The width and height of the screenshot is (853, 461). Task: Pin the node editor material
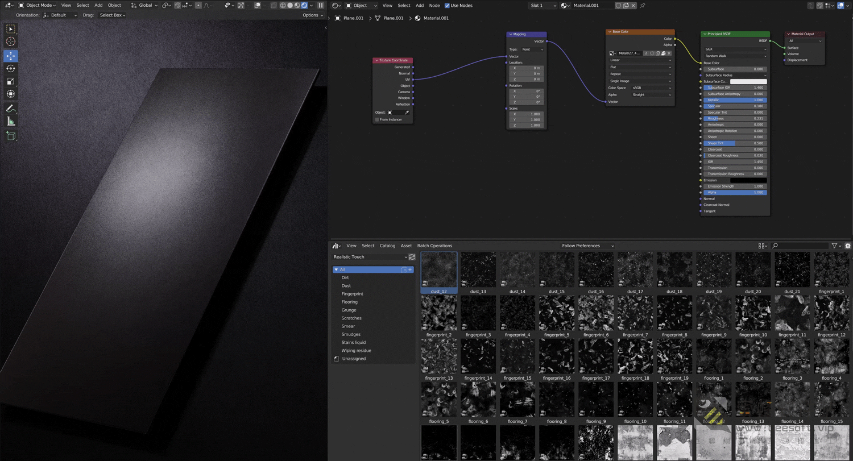pyautogui.click(x=643, y=5)
